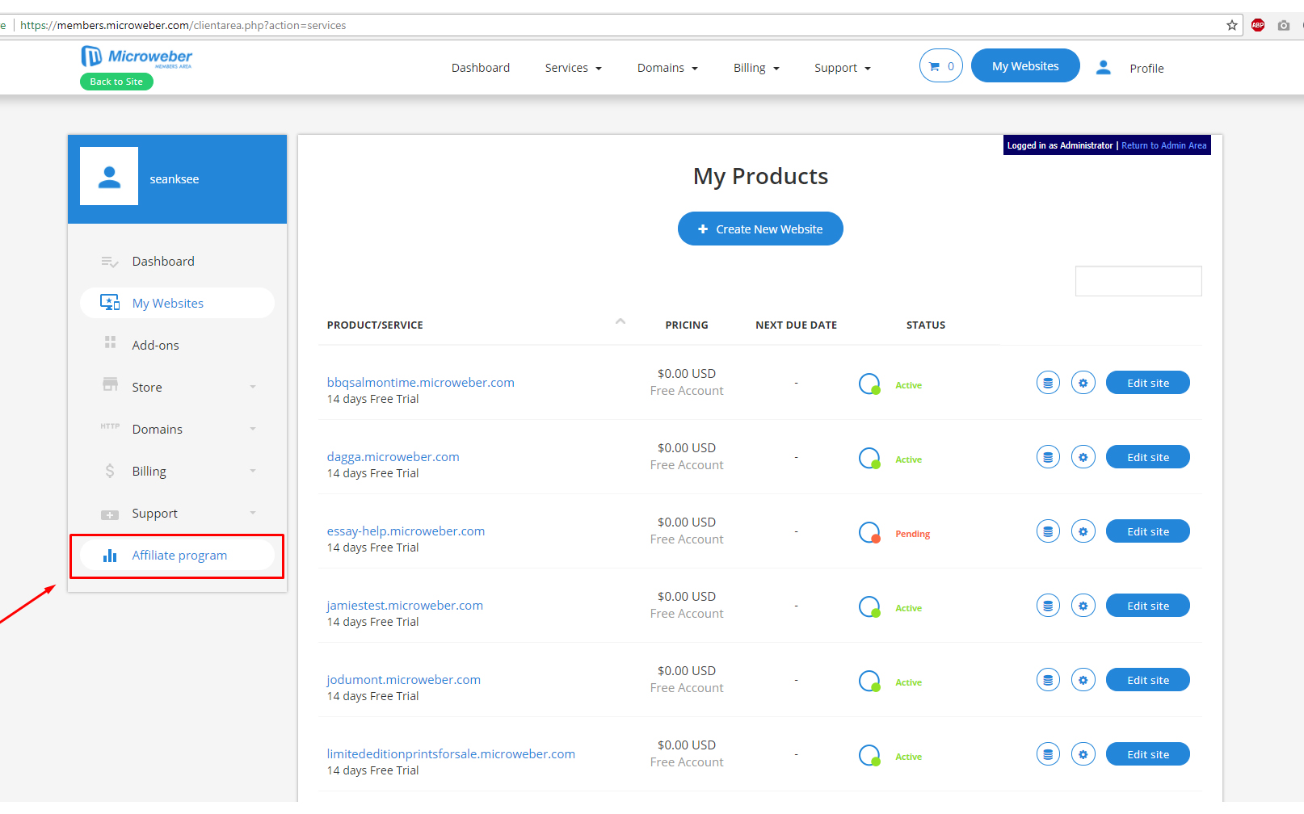Click Return to Admin Area link
This screenshot has height=814, width=1304.
pyautogui.click(x=1163, y=145)
